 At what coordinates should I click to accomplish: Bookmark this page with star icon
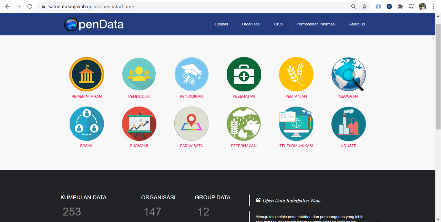click(364, 7)
